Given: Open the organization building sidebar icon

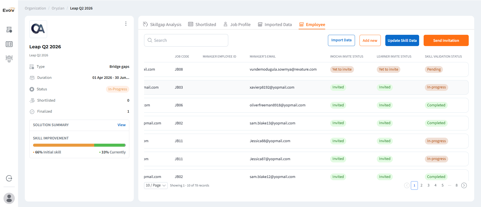Looking at the screenshot, I should click(9, 30).
